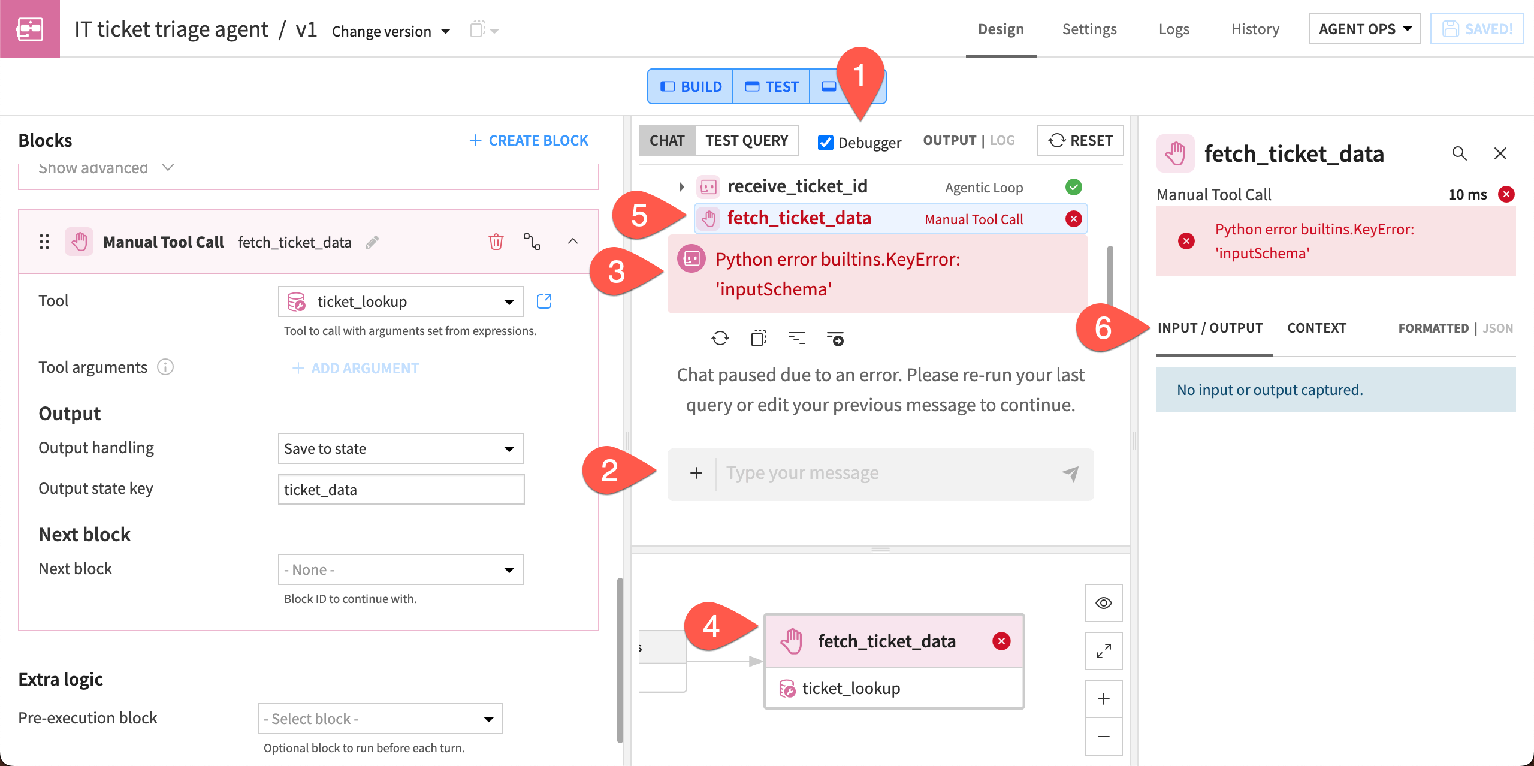The width and height of the screenshot is (1534, 766).
Task: Click the lines-with-play icon under error
Action: point(835,339)
